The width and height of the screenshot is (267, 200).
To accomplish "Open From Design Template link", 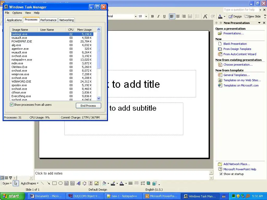I will coord(237,49).
